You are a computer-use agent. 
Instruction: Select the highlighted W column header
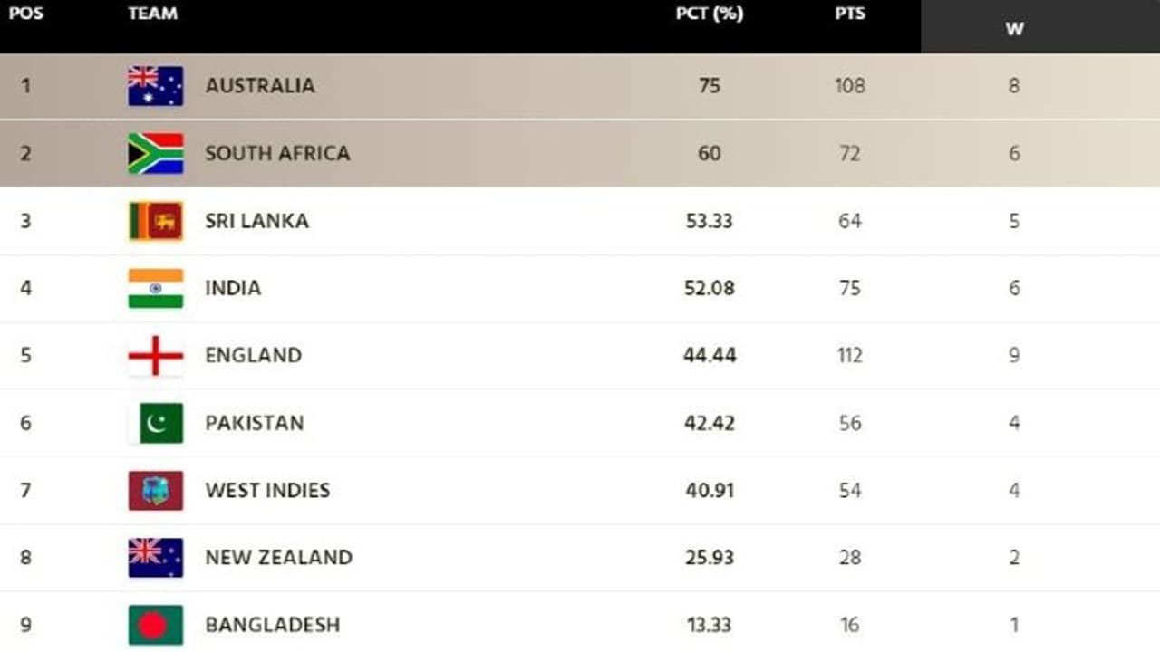tap(1014, 28)
